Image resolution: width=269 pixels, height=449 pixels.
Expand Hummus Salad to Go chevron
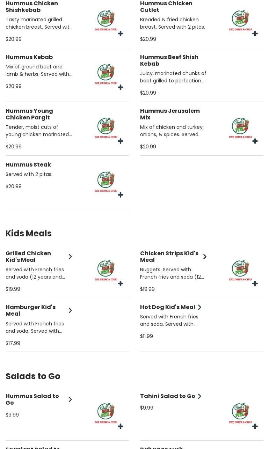[70, 399]
